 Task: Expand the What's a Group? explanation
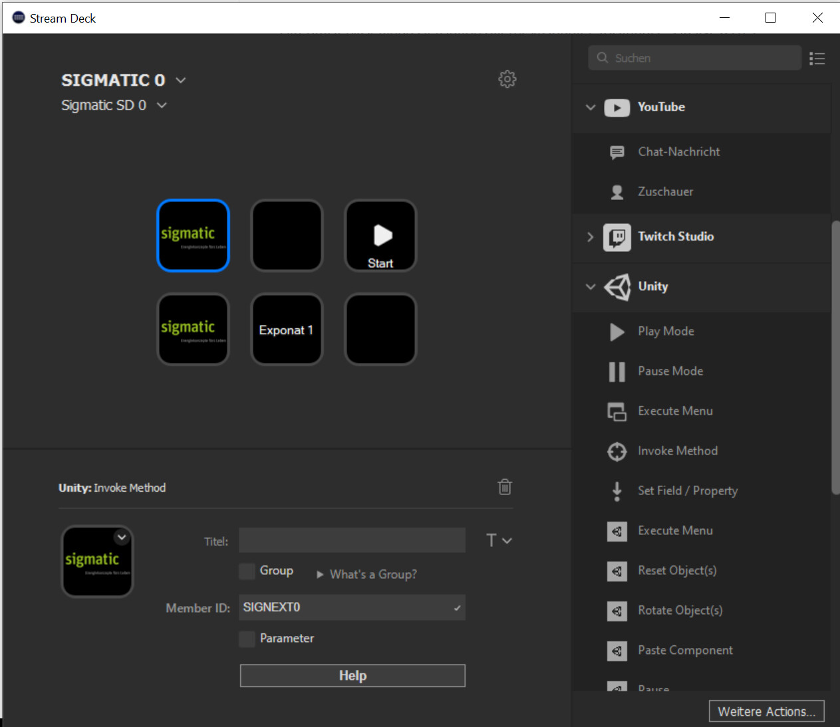click(x=366, y=574)
